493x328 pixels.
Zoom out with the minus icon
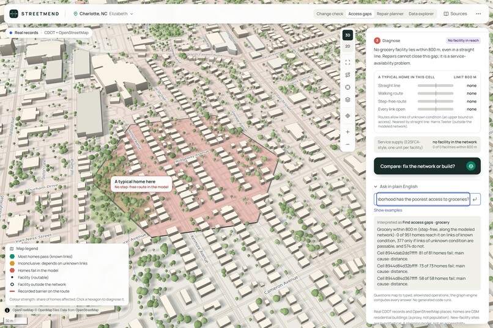347,144
